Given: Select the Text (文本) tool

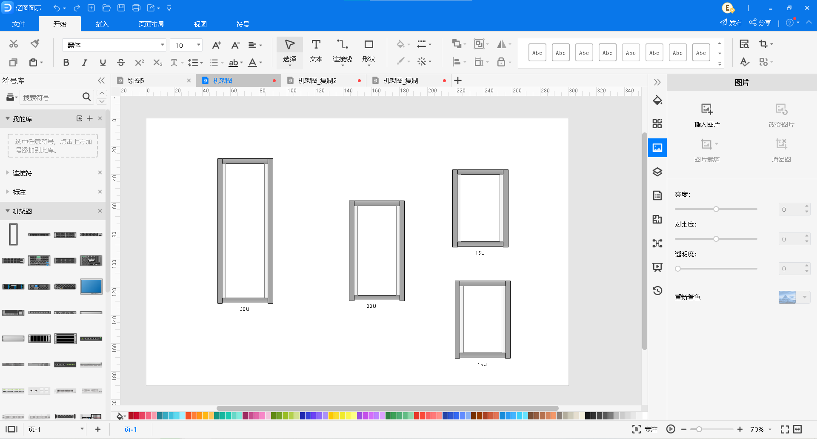Looking at the screenshot, I should point(316,51).
